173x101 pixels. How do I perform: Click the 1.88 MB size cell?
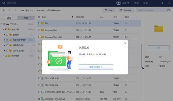pos(103,99)
